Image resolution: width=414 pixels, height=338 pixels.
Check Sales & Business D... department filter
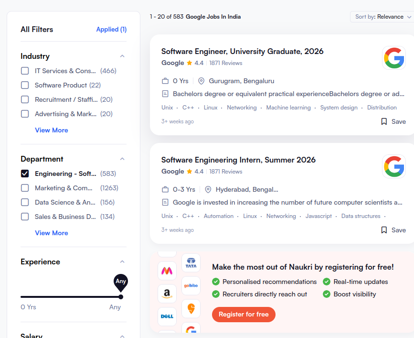[25, 217]
